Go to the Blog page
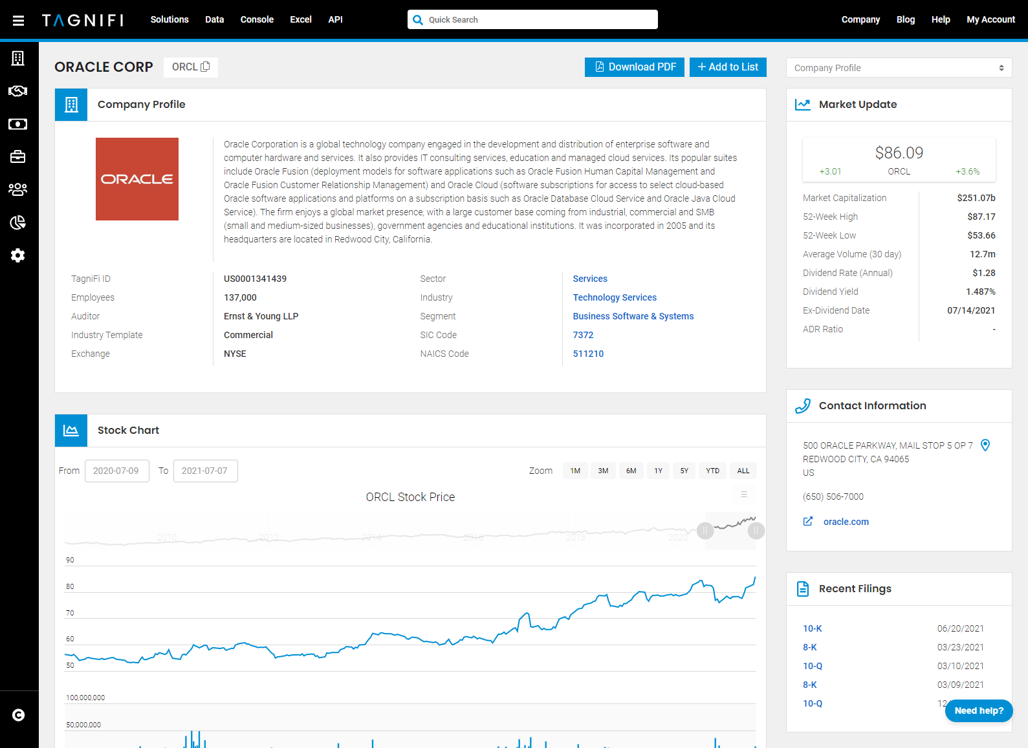The width and height of the screenshot is (1028, 748). 906,19
